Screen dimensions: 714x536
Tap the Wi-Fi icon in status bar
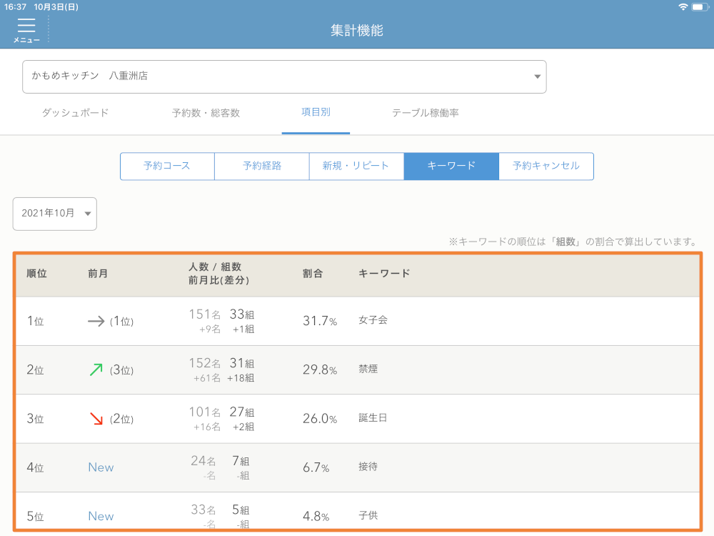[683, 6]
